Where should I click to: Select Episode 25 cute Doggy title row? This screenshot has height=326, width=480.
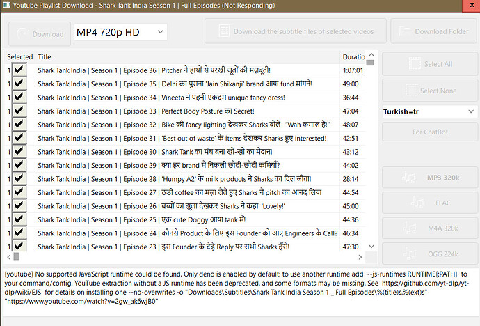(x=142, y=219)
